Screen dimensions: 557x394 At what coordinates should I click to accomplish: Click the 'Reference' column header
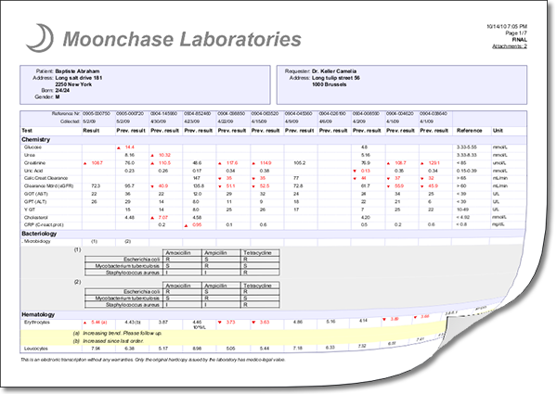coord(469,131)
